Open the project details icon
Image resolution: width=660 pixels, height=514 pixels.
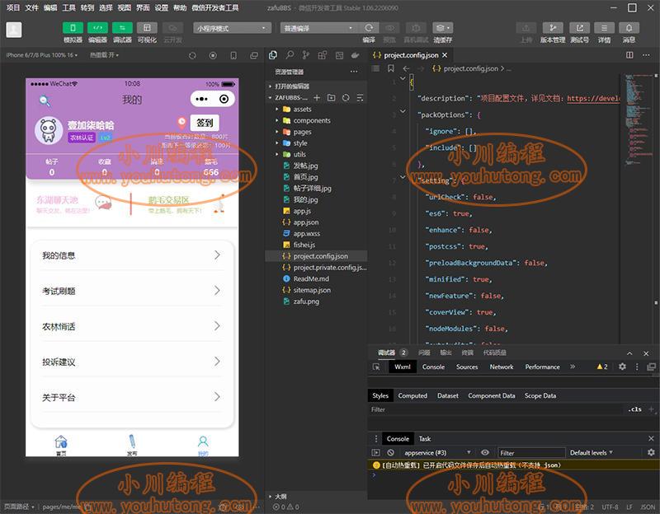point(604,28)
